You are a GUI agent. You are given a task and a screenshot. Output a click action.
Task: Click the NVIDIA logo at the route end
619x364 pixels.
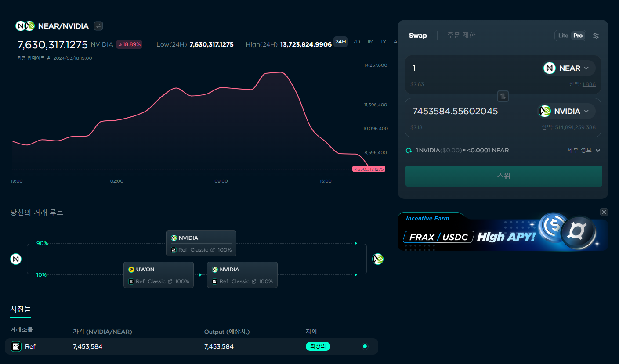pos(377,259)
